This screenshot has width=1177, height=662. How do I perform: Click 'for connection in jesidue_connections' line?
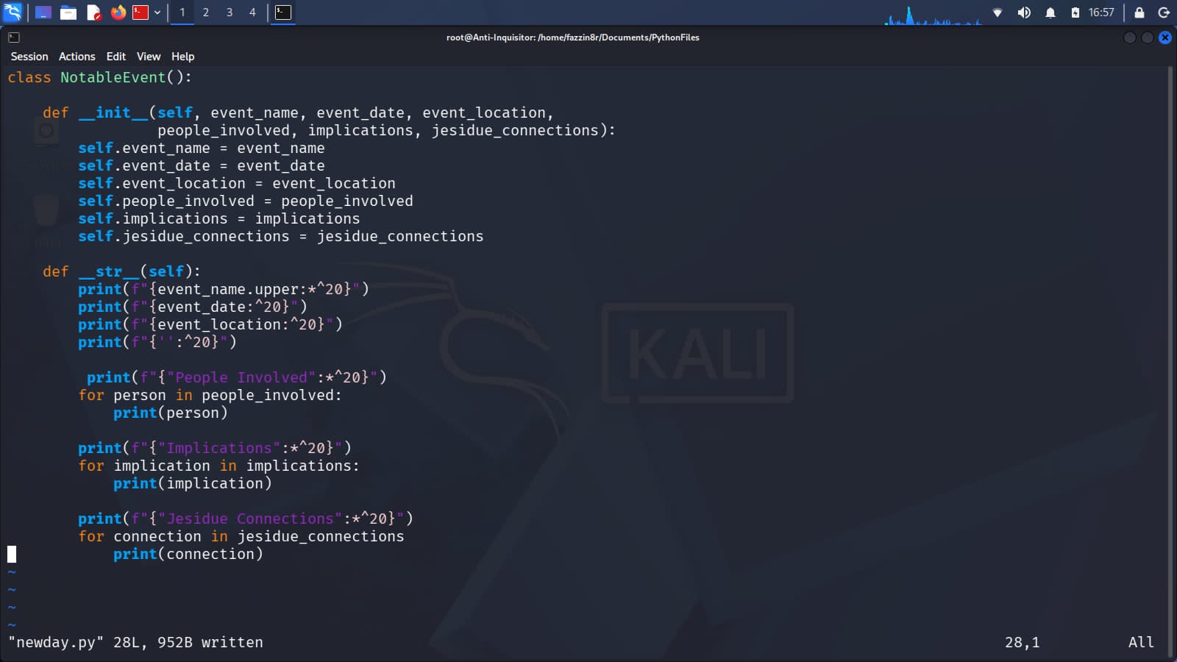pos(241,536)
